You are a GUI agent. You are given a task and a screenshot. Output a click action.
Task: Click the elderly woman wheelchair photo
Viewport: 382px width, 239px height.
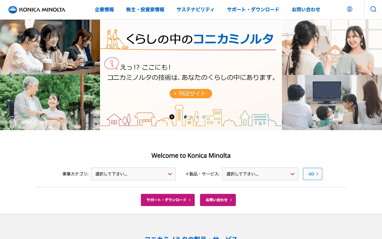tap(50, 103)
